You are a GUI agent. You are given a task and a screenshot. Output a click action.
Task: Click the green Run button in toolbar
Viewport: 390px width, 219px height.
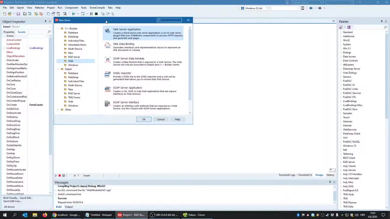click(73, 14)
